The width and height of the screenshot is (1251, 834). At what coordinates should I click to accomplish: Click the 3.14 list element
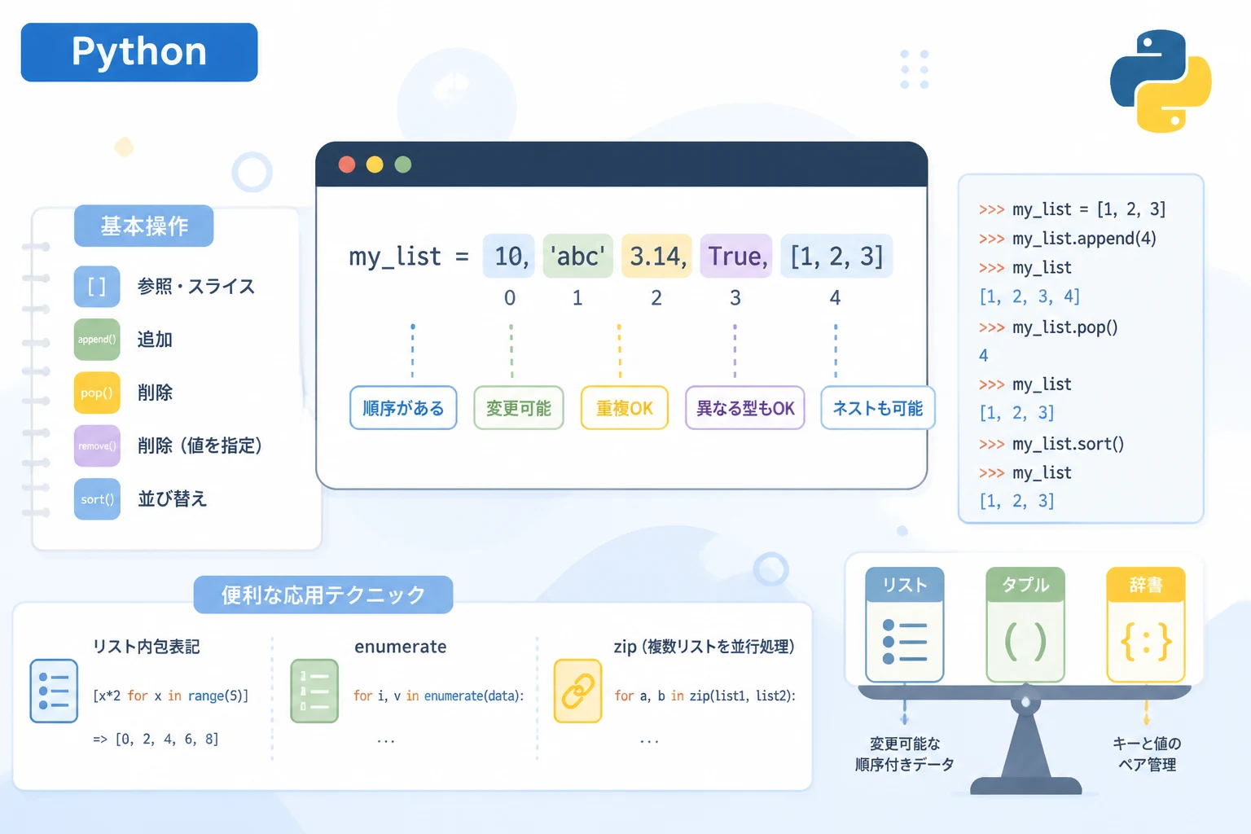click(x=656, y=257)
